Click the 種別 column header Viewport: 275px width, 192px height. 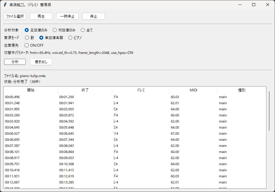[242, 90]
